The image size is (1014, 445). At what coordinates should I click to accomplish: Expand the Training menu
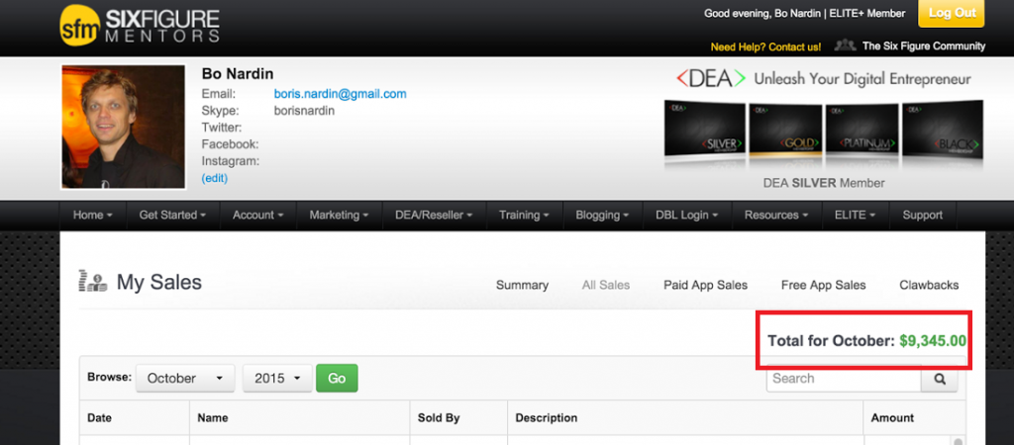point(525,215)
